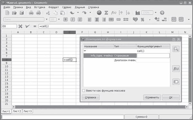
Task: Enable 'Ввести как функцию массива' checkbox
Action: pyautogui.click(x=84, y=91)
